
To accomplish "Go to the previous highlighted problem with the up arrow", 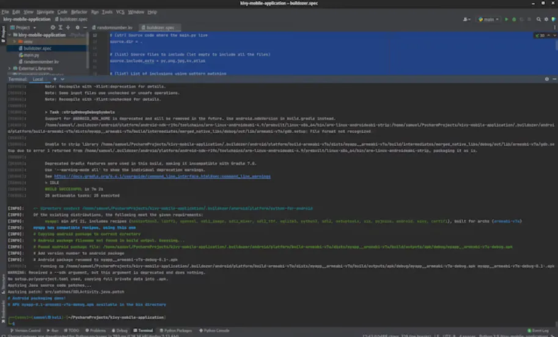I will [x=548, y=35].
